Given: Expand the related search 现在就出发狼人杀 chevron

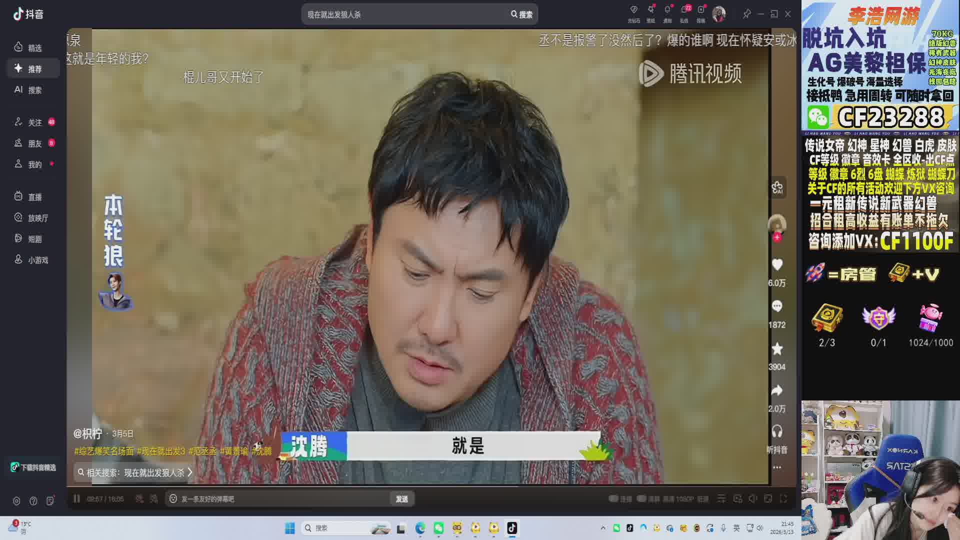Looking at the screenshot, I should [189, 472].
